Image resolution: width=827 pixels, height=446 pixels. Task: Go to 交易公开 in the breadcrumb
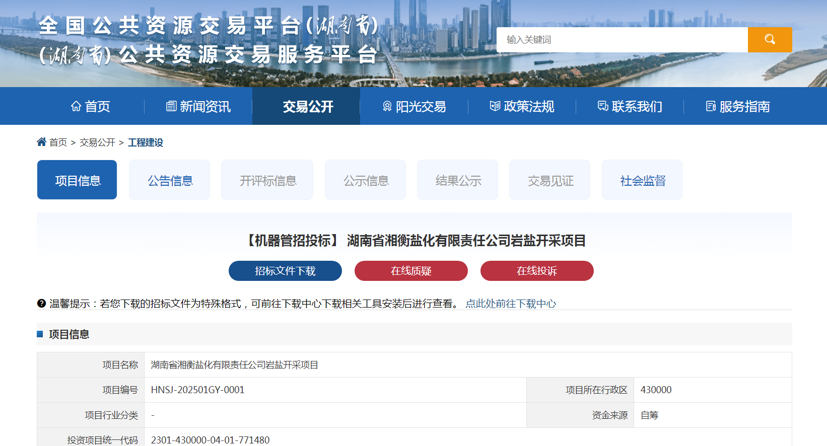97,142
